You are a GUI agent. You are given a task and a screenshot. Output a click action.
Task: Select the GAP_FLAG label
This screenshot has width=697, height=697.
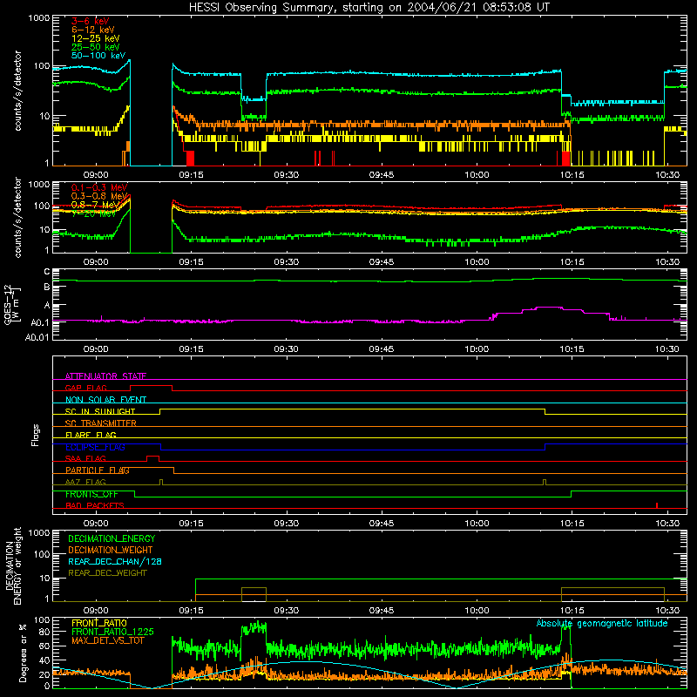pyautogui.click(x=85, y=388)
